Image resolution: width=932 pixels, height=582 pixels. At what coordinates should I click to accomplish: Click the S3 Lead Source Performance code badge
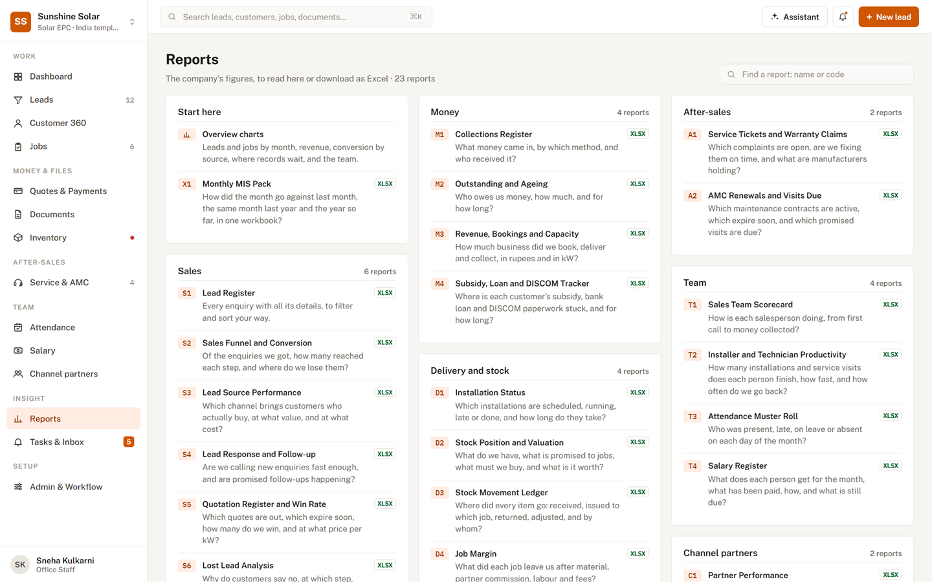click(x=186, y=393)
